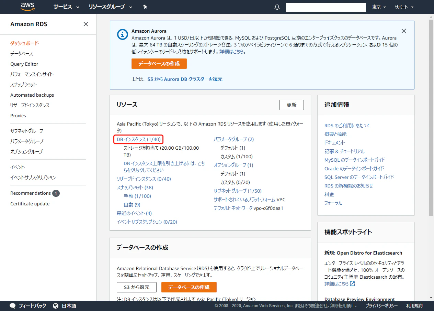Open the 東京 region dropdown
Screen dimensions: 434x311
pos(379,7)
